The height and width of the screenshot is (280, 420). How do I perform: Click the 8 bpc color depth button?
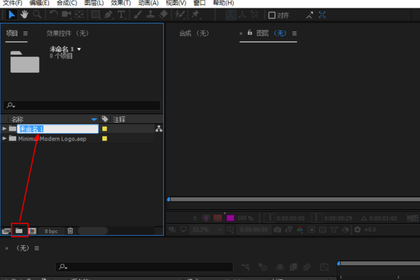[51, 230]
